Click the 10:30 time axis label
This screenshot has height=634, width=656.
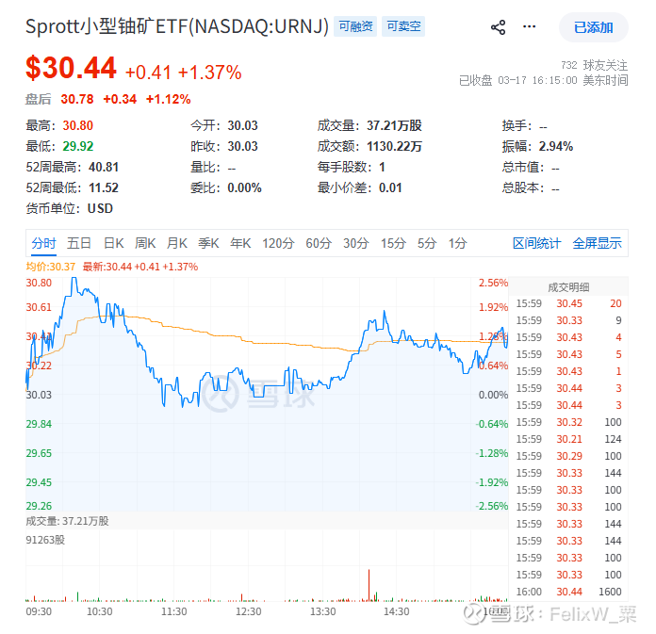click(x=100, y=611)
